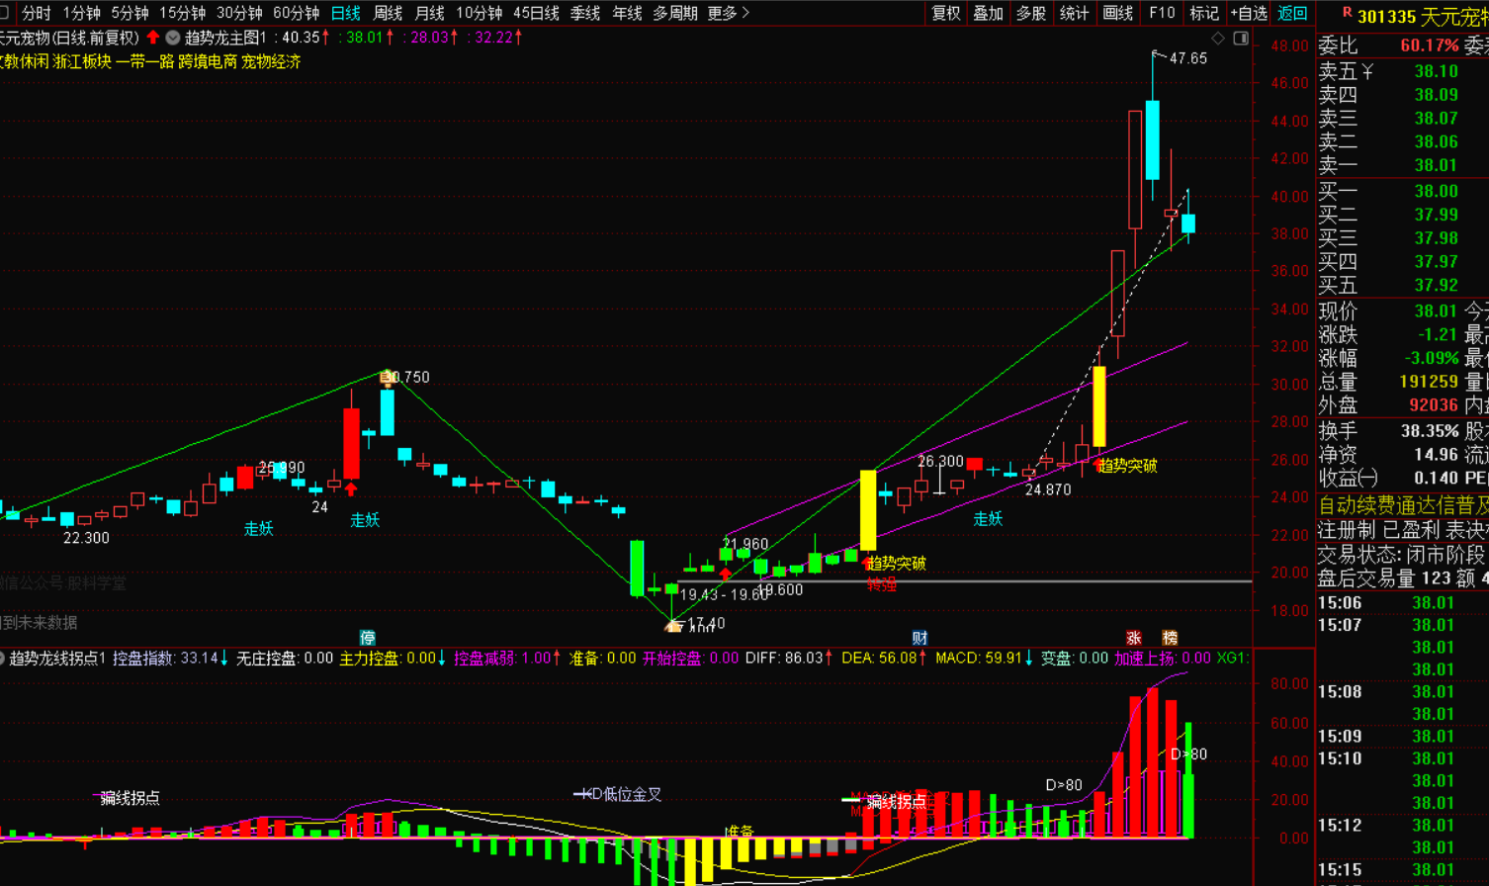The width and height of the screenshot is (1489, 886).
Task: Add stock via +自选 button
Action: (1248, 13)
